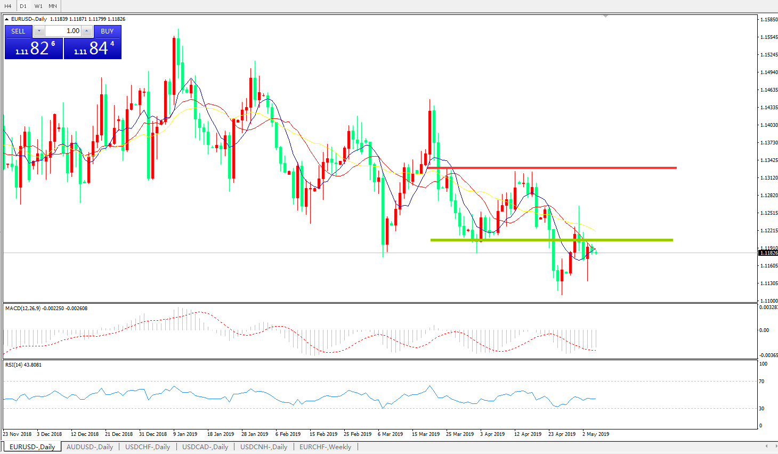
Task: Click the 1.11 82 sell price tile
Action: pyautogui.click(x=34, y=48)
